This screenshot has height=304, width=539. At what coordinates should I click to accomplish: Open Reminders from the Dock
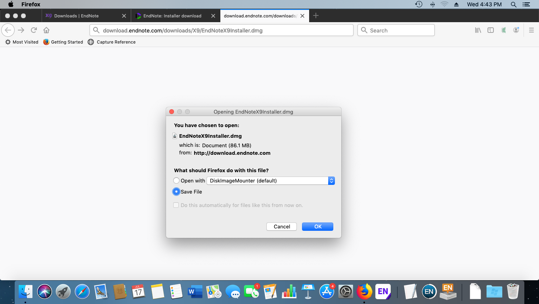pyautogui.click(x=176, y=292)
